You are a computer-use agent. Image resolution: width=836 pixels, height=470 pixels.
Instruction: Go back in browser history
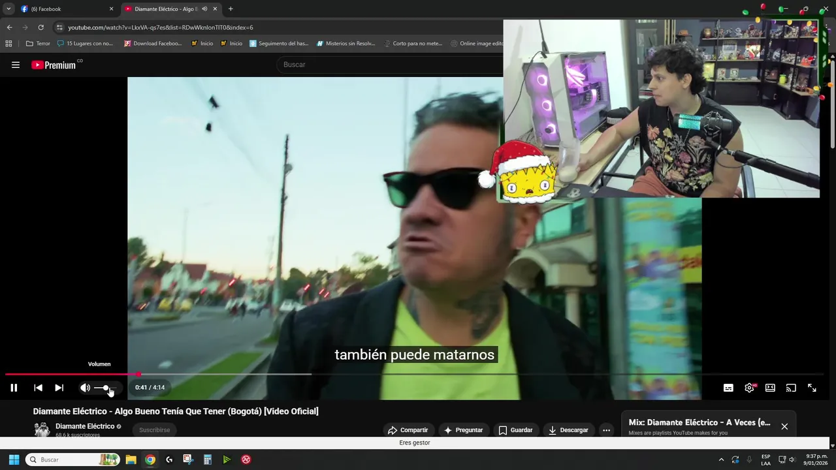click(9, 27)
